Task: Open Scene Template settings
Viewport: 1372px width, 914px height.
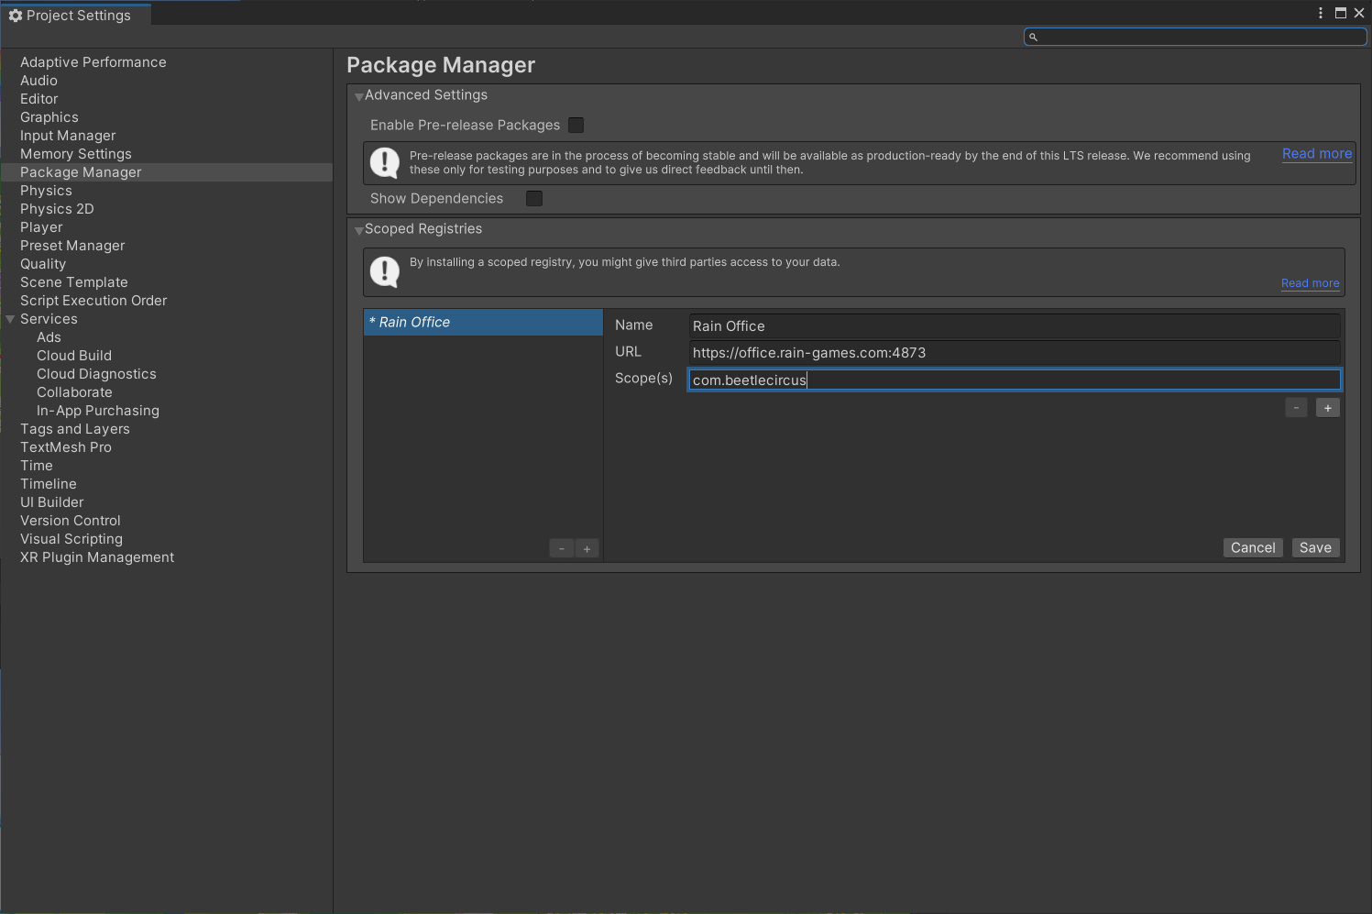Action: [x=74, y=282]
